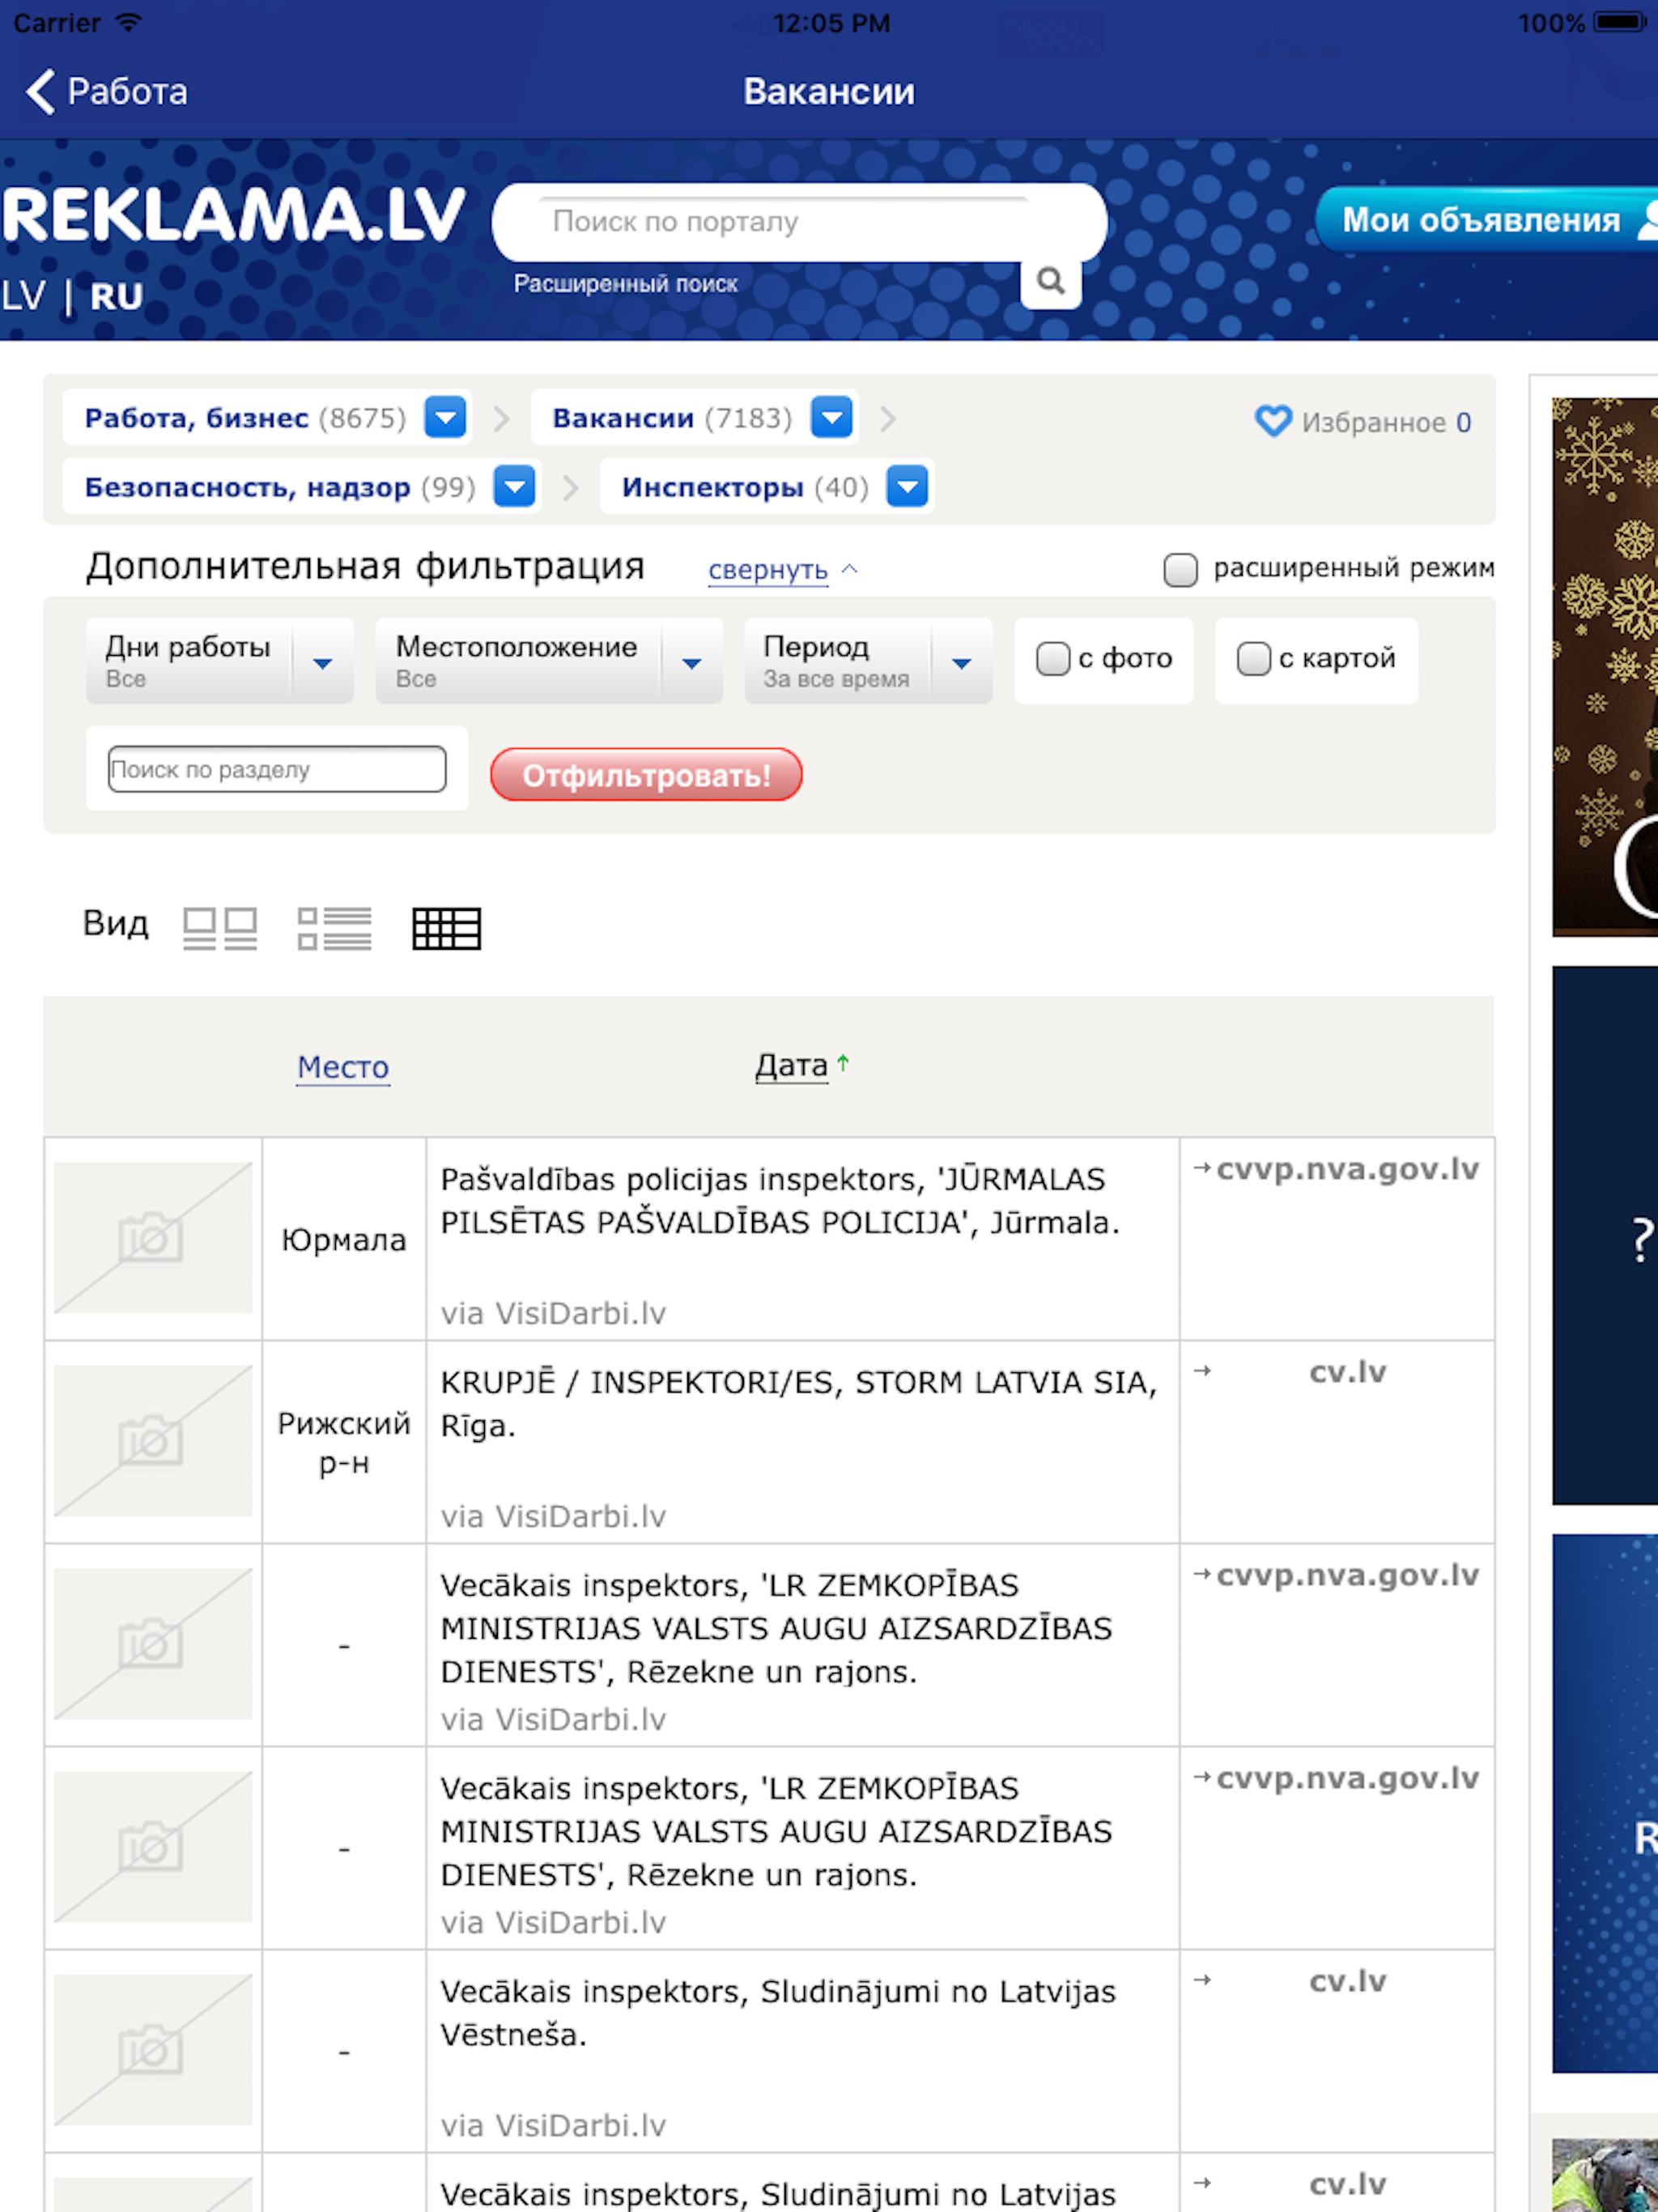
Task: Switch to large thumbnail grid view
Action: point(220,928)
